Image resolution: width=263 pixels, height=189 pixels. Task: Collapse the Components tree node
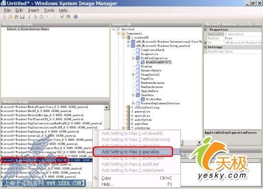(x=119, y=33)
